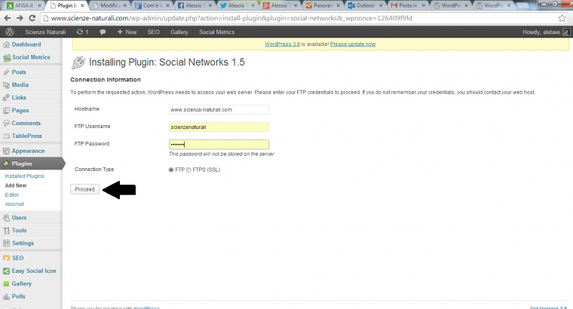Click Please update now link

pos(353,44)
